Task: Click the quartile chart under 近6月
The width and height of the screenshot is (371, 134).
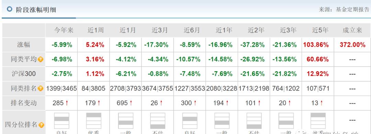Action: (190, 121)
